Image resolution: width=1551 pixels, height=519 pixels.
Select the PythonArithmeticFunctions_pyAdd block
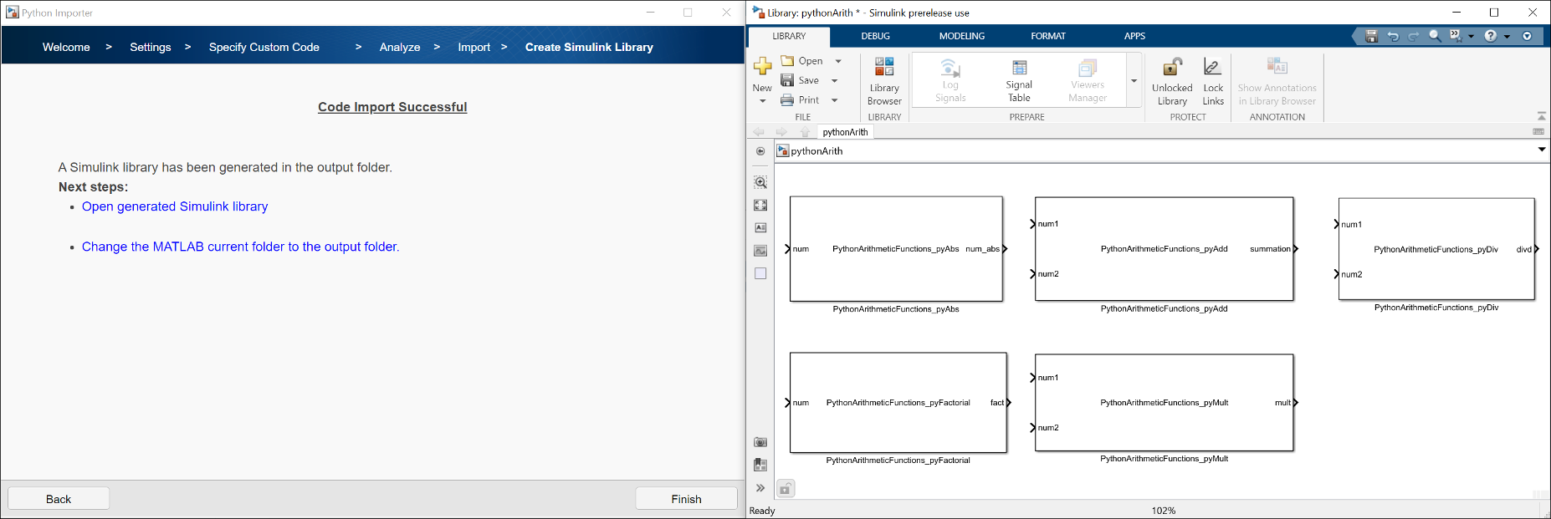[x=1164, y=249]
